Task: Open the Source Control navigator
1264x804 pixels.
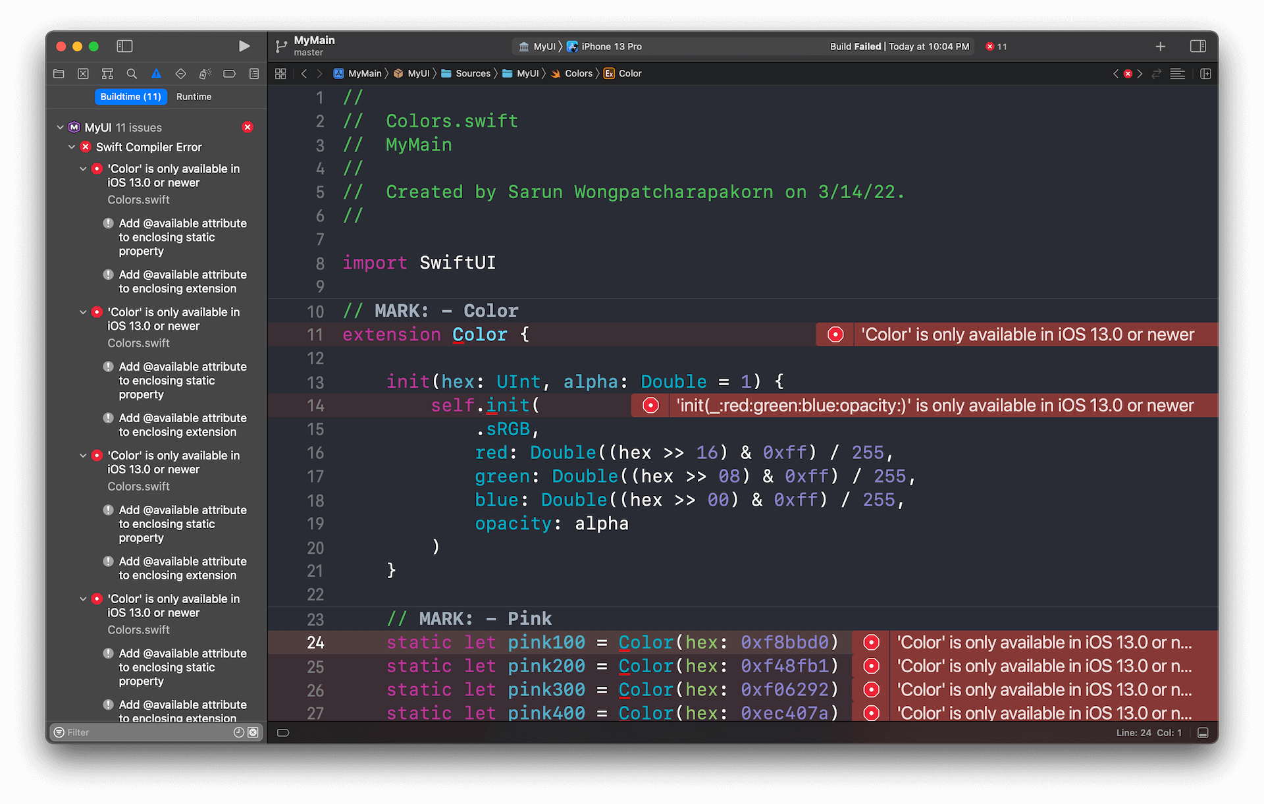Action: point(83,74)
